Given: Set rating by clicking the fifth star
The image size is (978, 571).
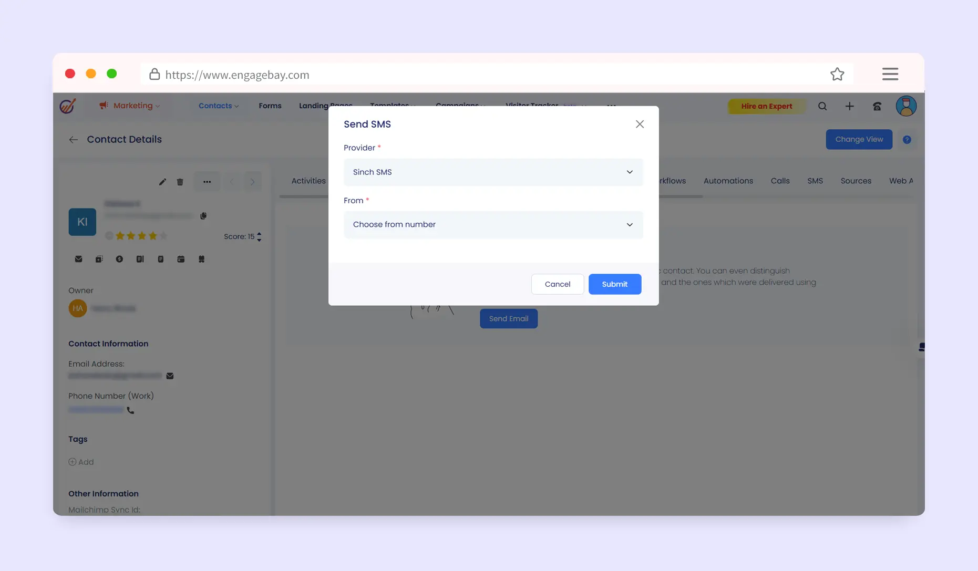Looking at the screenshot, I should click(x=163, y=236).
